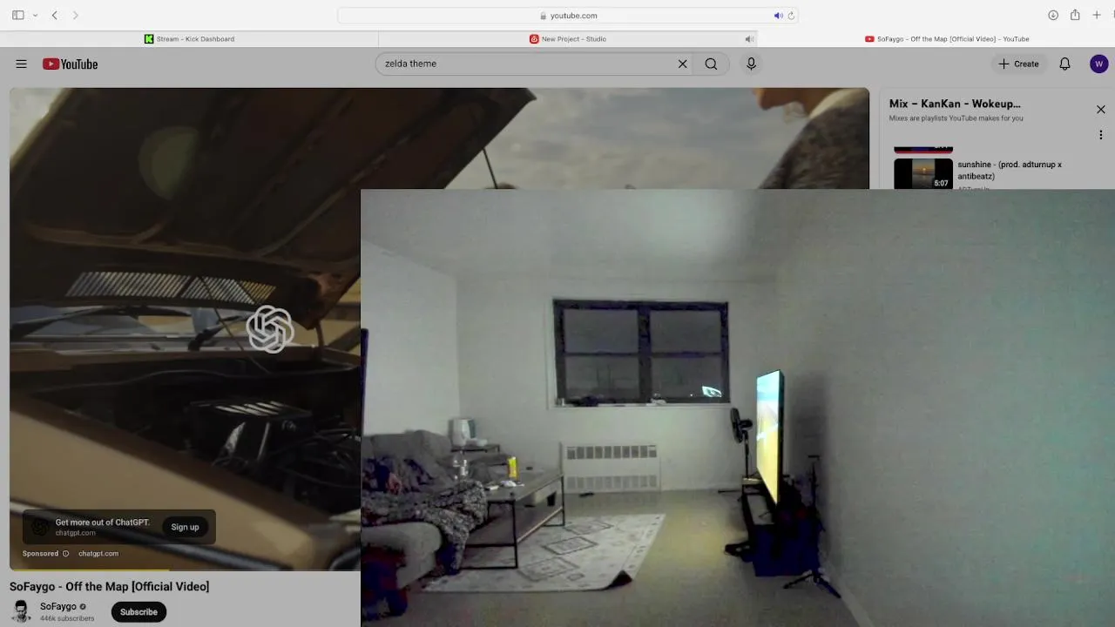
Task: Open the Get more out of ChatGPT ad text
Action: tap(103, 522)
